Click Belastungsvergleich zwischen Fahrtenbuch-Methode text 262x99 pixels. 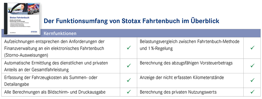point(190,41)
